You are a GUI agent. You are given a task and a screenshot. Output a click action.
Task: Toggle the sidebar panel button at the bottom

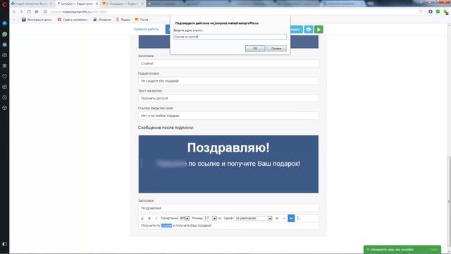point(5,244)
